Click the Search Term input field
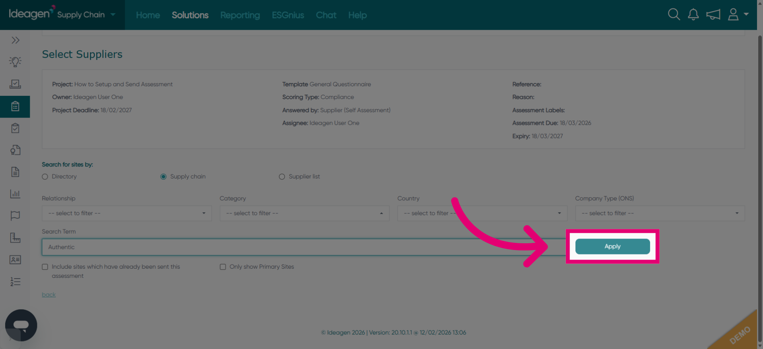763x349 pixels. point(304,247)
